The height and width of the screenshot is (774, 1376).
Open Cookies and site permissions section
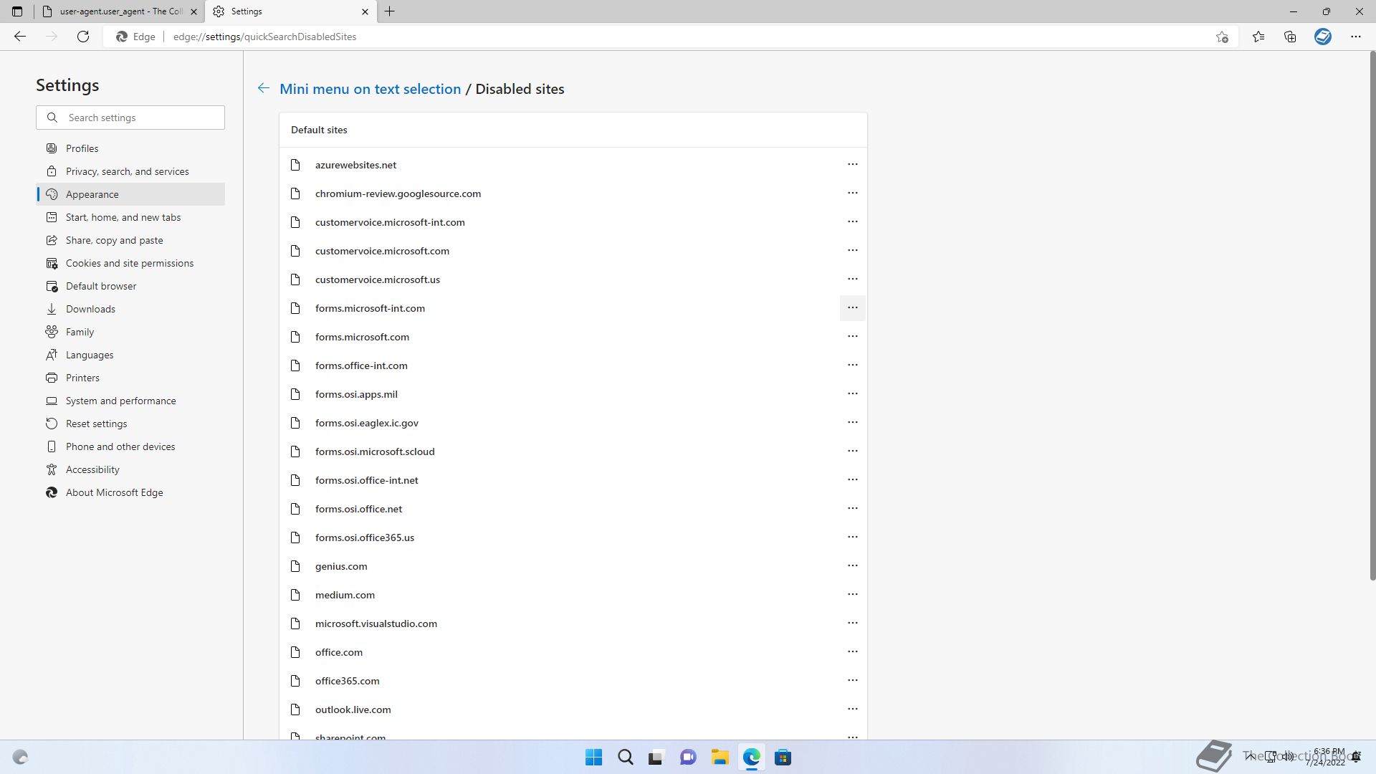click(130, 263)
